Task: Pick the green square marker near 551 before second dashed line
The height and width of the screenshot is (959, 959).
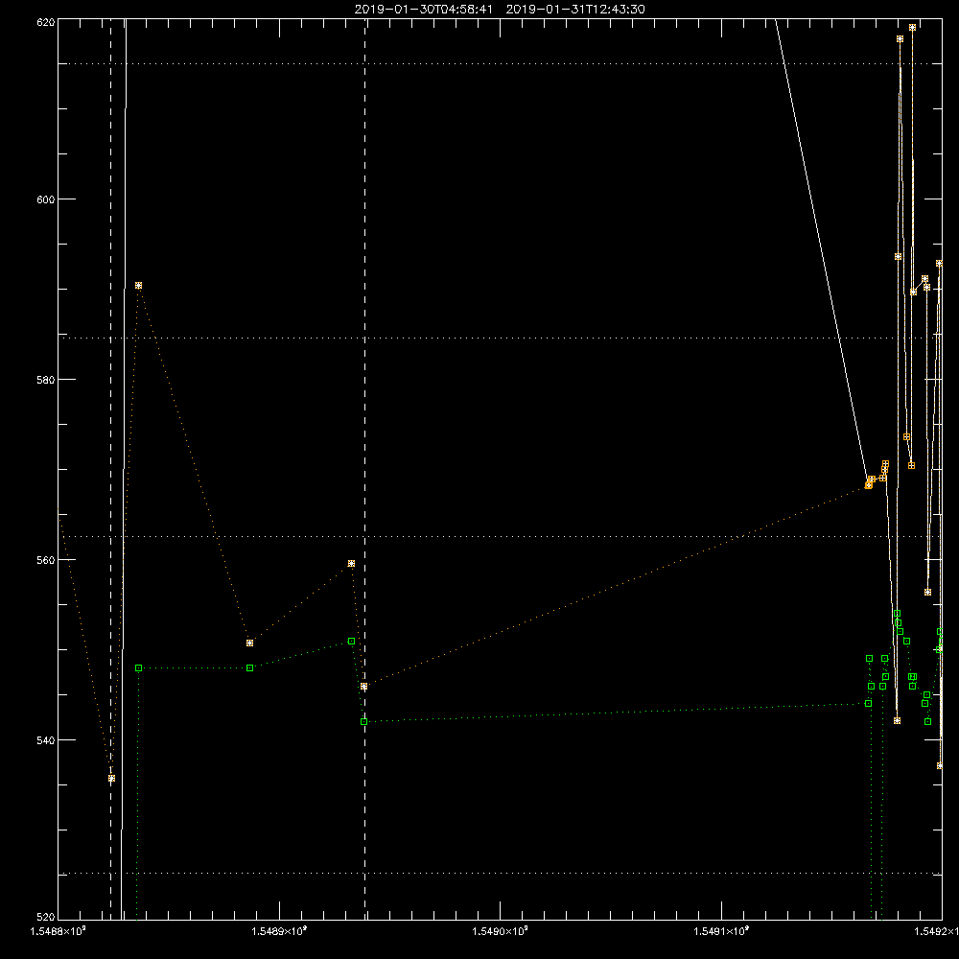Action: point(351,641)
